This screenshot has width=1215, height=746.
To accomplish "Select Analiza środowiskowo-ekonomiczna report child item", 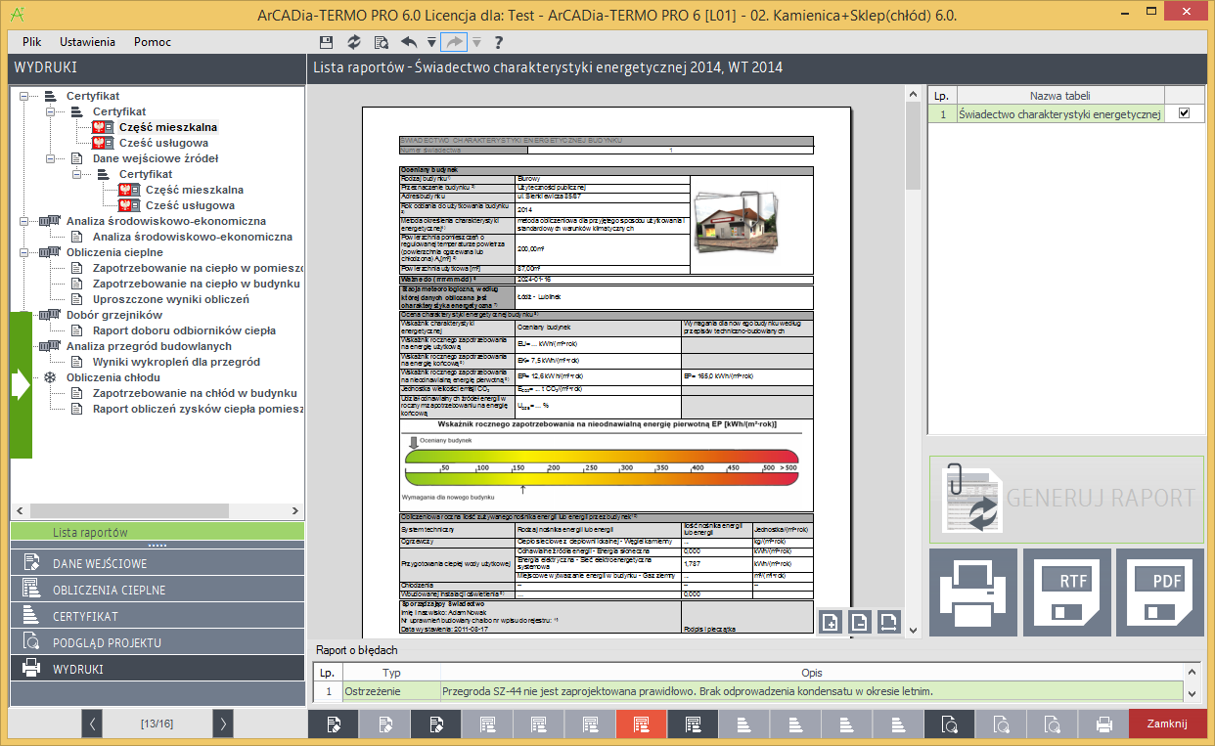I will pyautogui.click(x=193, y=237).
